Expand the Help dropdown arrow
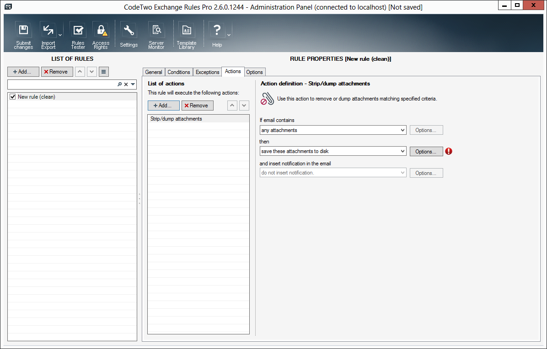 [x=229, y=35]
